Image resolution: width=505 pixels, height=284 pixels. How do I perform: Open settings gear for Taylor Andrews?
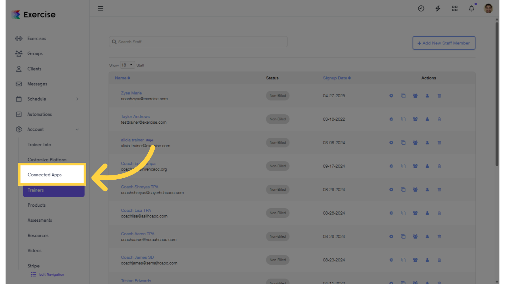(x=391, y=119)
